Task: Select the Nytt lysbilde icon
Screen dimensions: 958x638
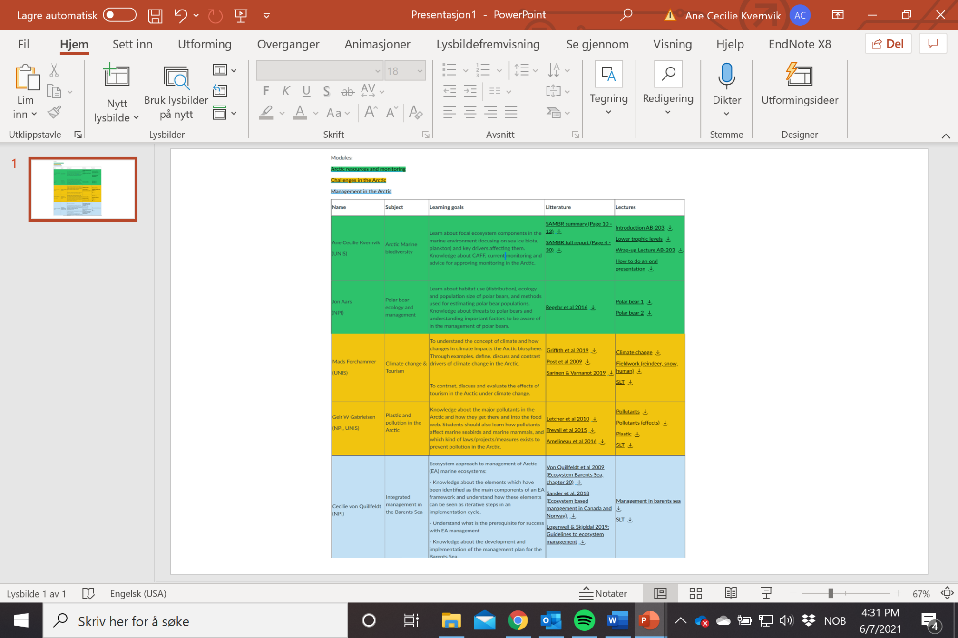Action: pyautogui.click(x=116, y=76)
